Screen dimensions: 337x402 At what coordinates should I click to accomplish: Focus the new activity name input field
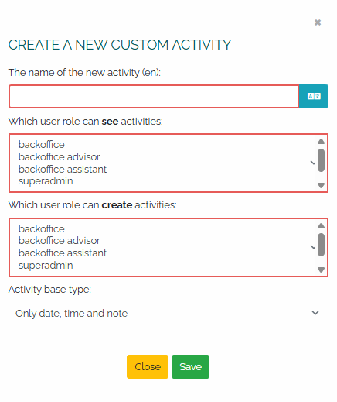[x=154, y=96]
